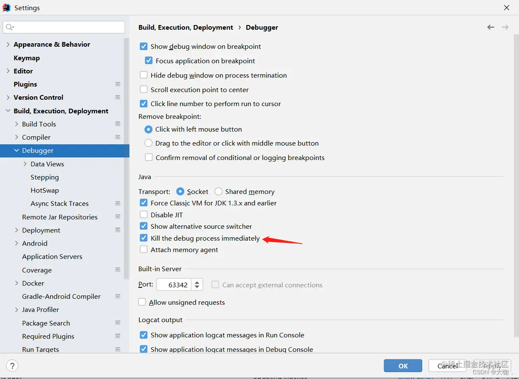Enable Disable JIT checkbox
The image size is (519, 379).
click(x=143, y=215)
